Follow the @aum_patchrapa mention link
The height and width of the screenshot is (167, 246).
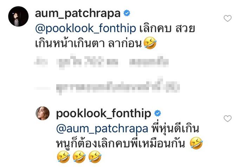pyautogui.click(x=102, y=129)
